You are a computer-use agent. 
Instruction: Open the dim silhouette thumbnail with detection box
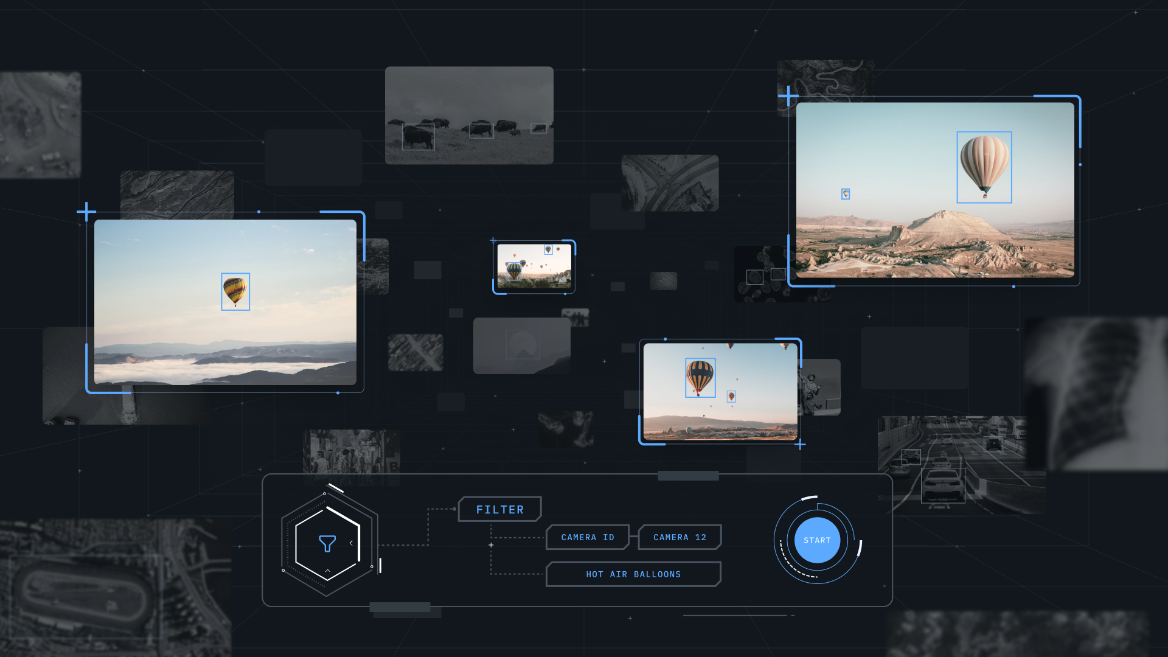pyautogui.click(x=522, y=346)
